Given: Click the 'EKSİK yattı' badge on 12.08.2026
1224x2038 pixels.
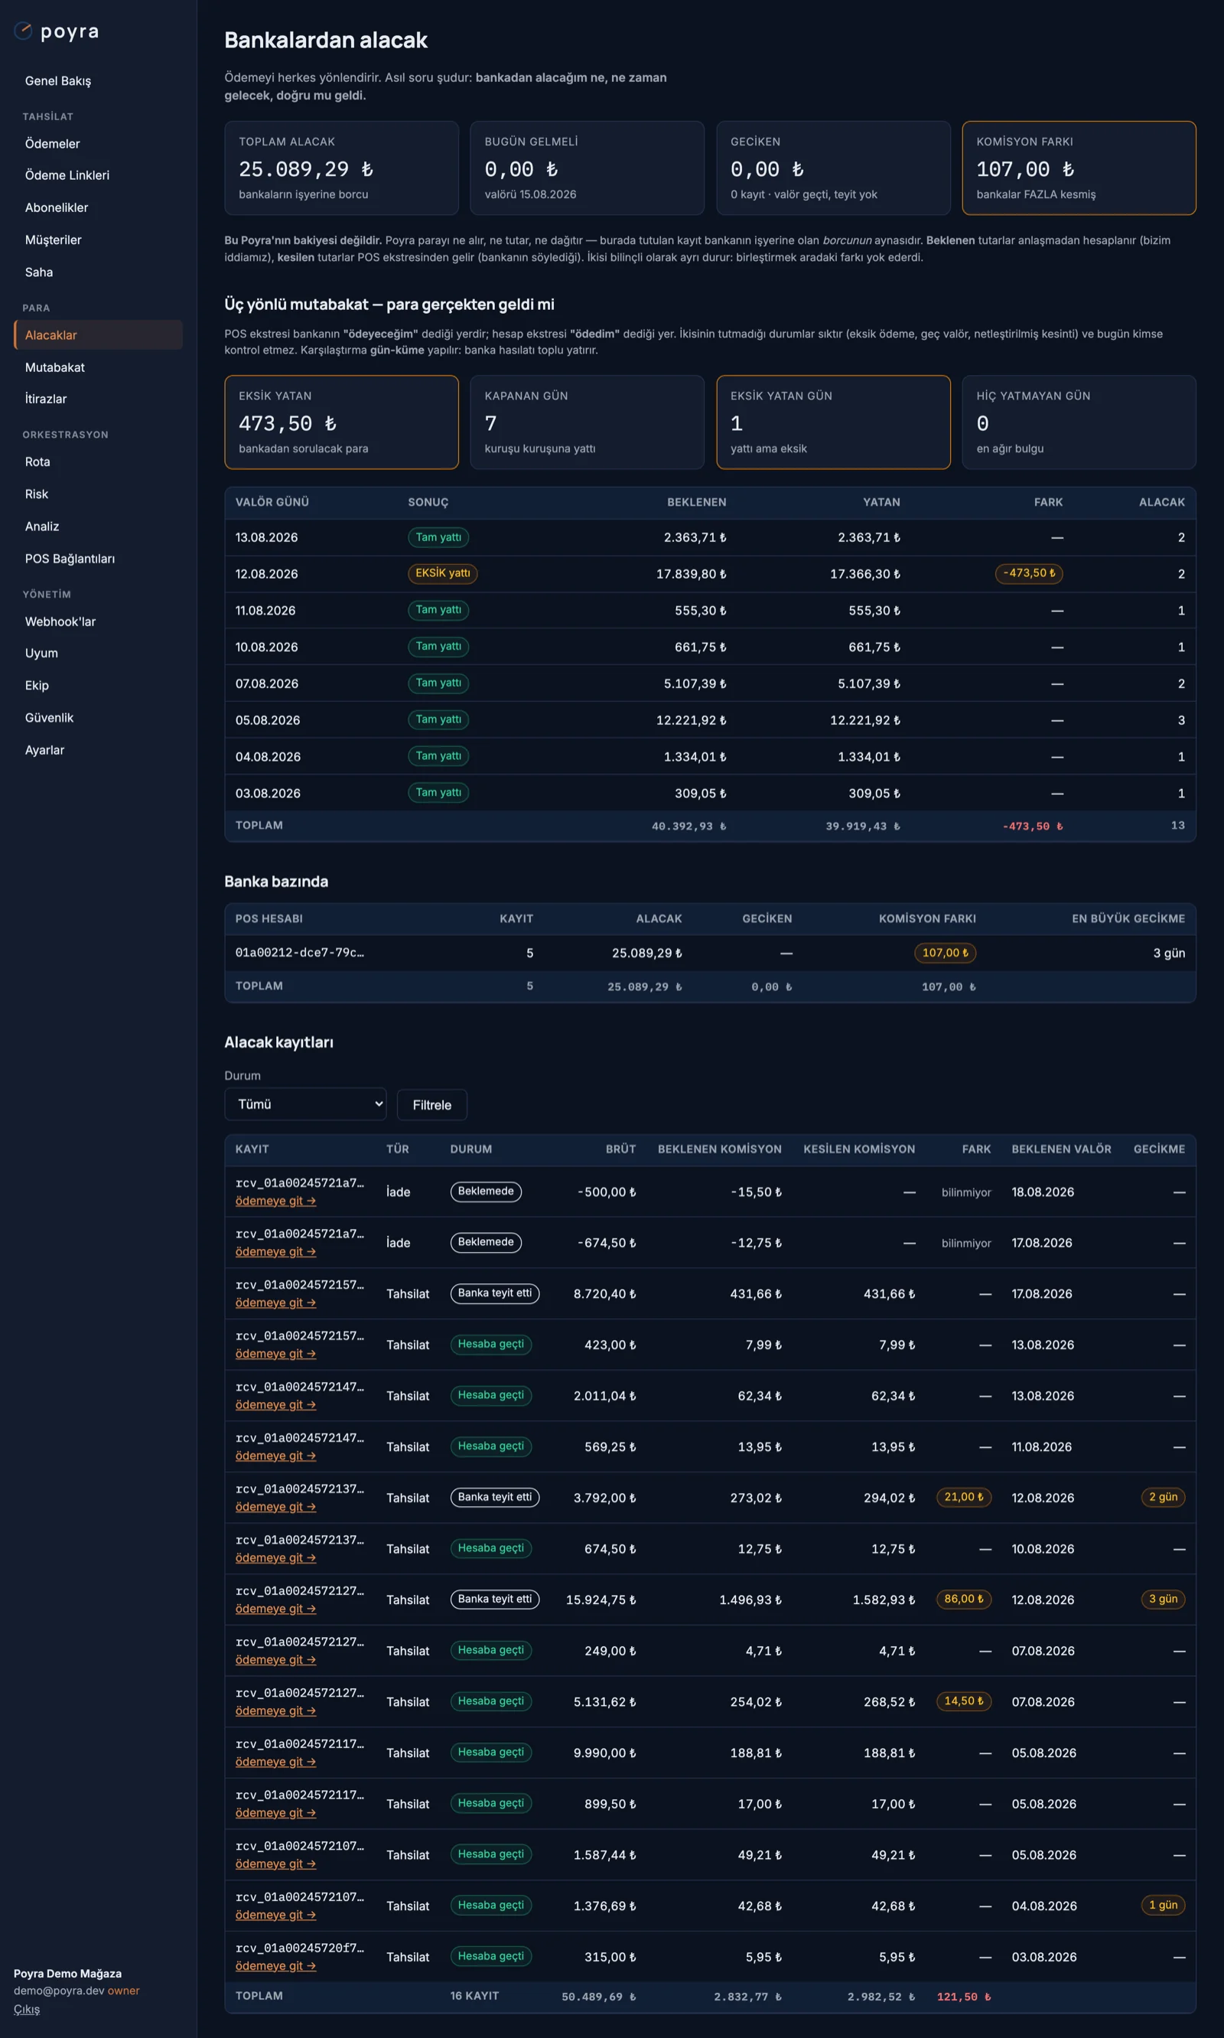Looking at the screenshot, I should (x=442, y=573).
